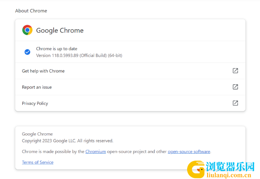Open the Terms of Service link

(38, 162)
